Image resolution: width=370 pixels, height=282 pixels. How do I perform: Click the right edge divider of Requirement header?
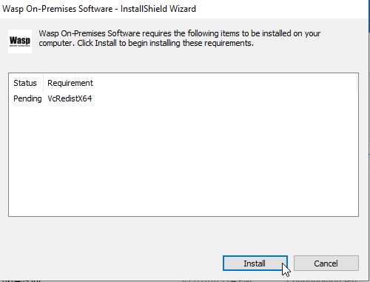click(357, 83)
